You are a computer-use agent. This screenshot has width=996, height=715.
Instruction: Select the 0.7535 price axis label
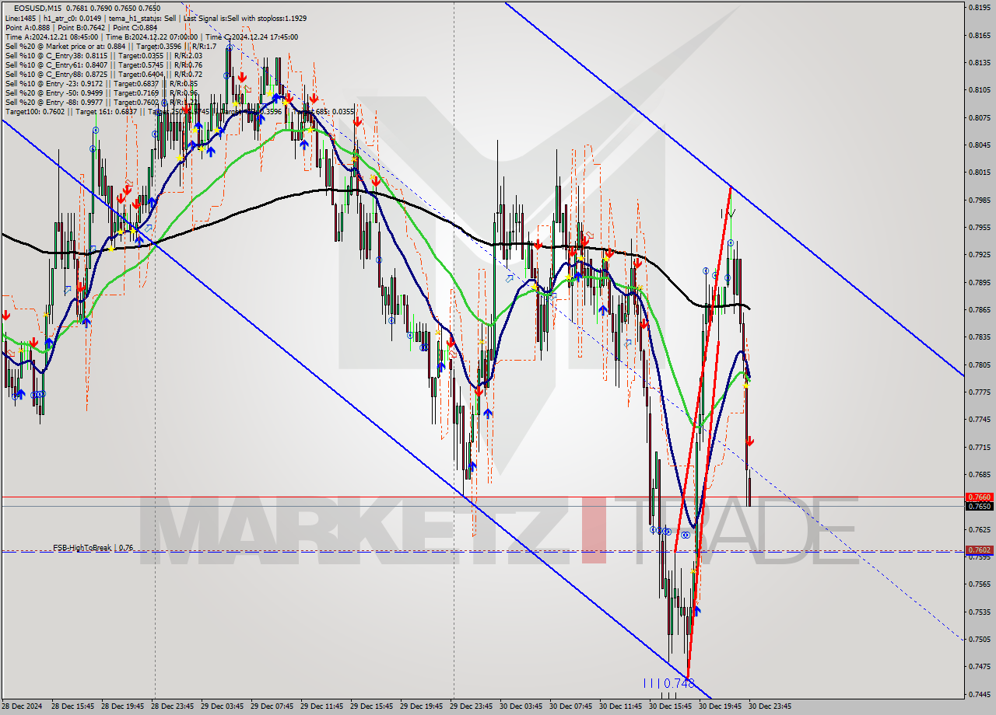pos(980,612)
